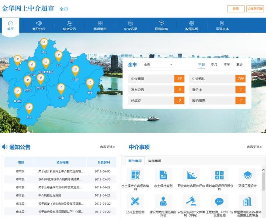Screen dimensions: 266x218
Task: Click the 开发区 map pin
Action: click(x=27, y=81)
